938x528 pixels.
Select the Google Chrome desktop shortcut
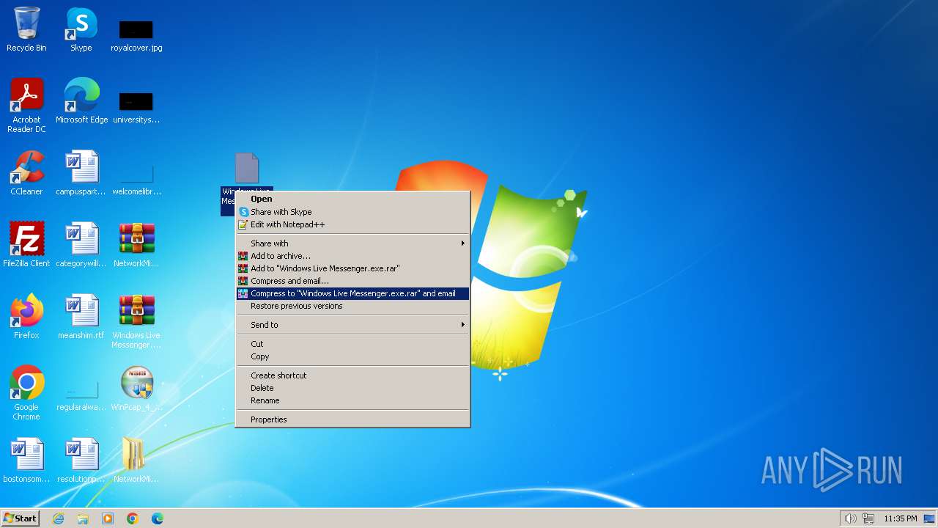click(x=26, y=393)
